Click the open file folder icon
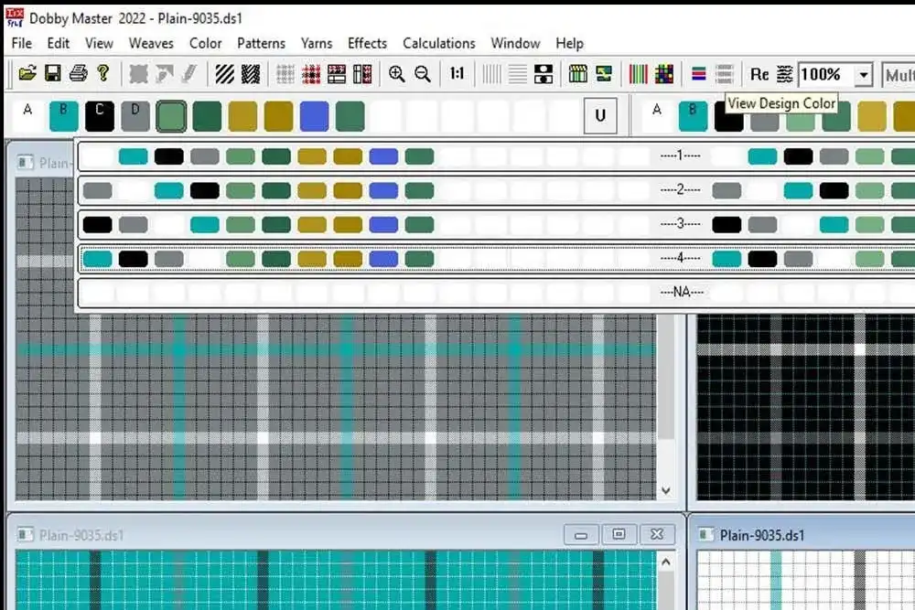 [27, 74]
